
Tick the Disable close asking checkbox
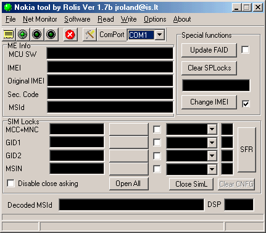(11, 183)
